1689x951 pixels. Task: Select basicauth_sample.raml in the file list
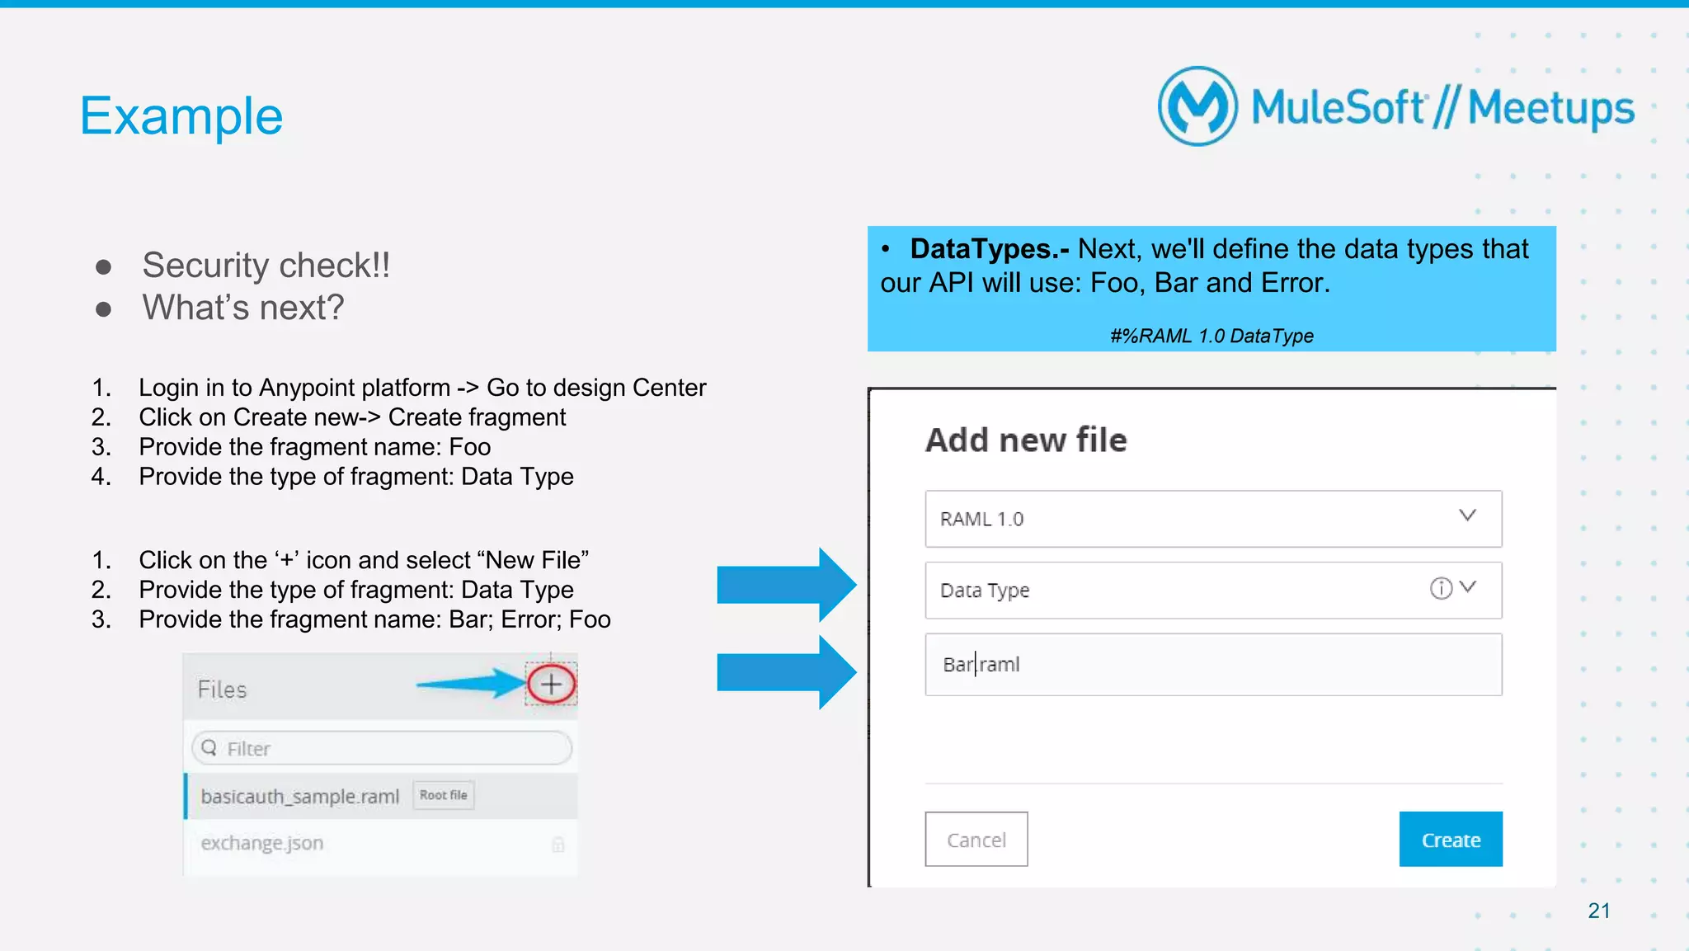click(x=300, y=796)
